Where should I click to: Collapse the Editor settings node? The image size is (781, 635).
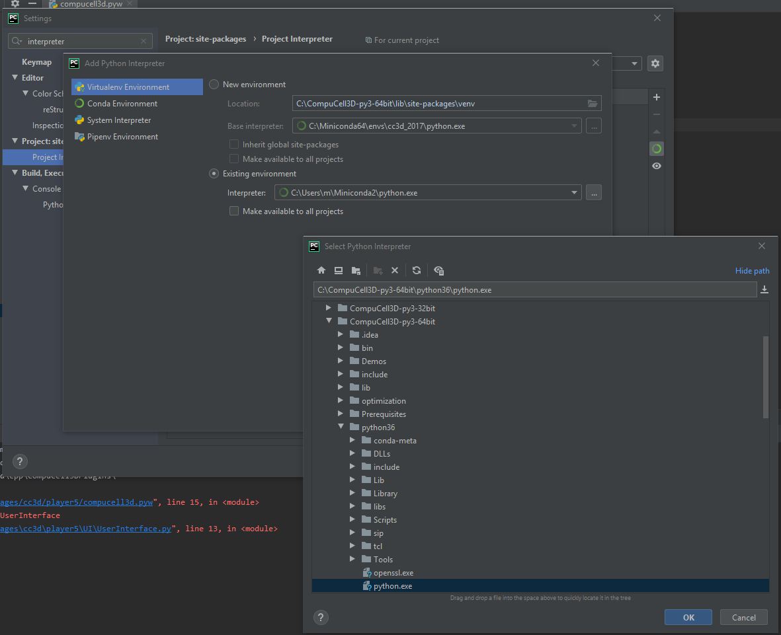[15, 77]
